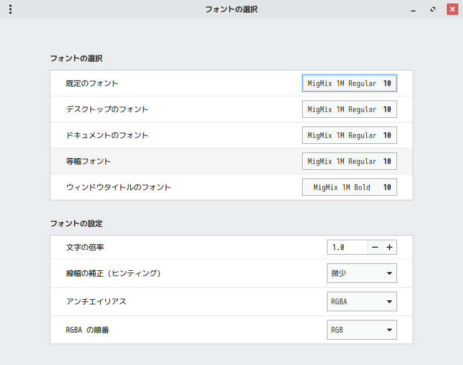
Task: Open the アンチエイリアス dropdown set to RGBA
Action: [x=362, y=301]
